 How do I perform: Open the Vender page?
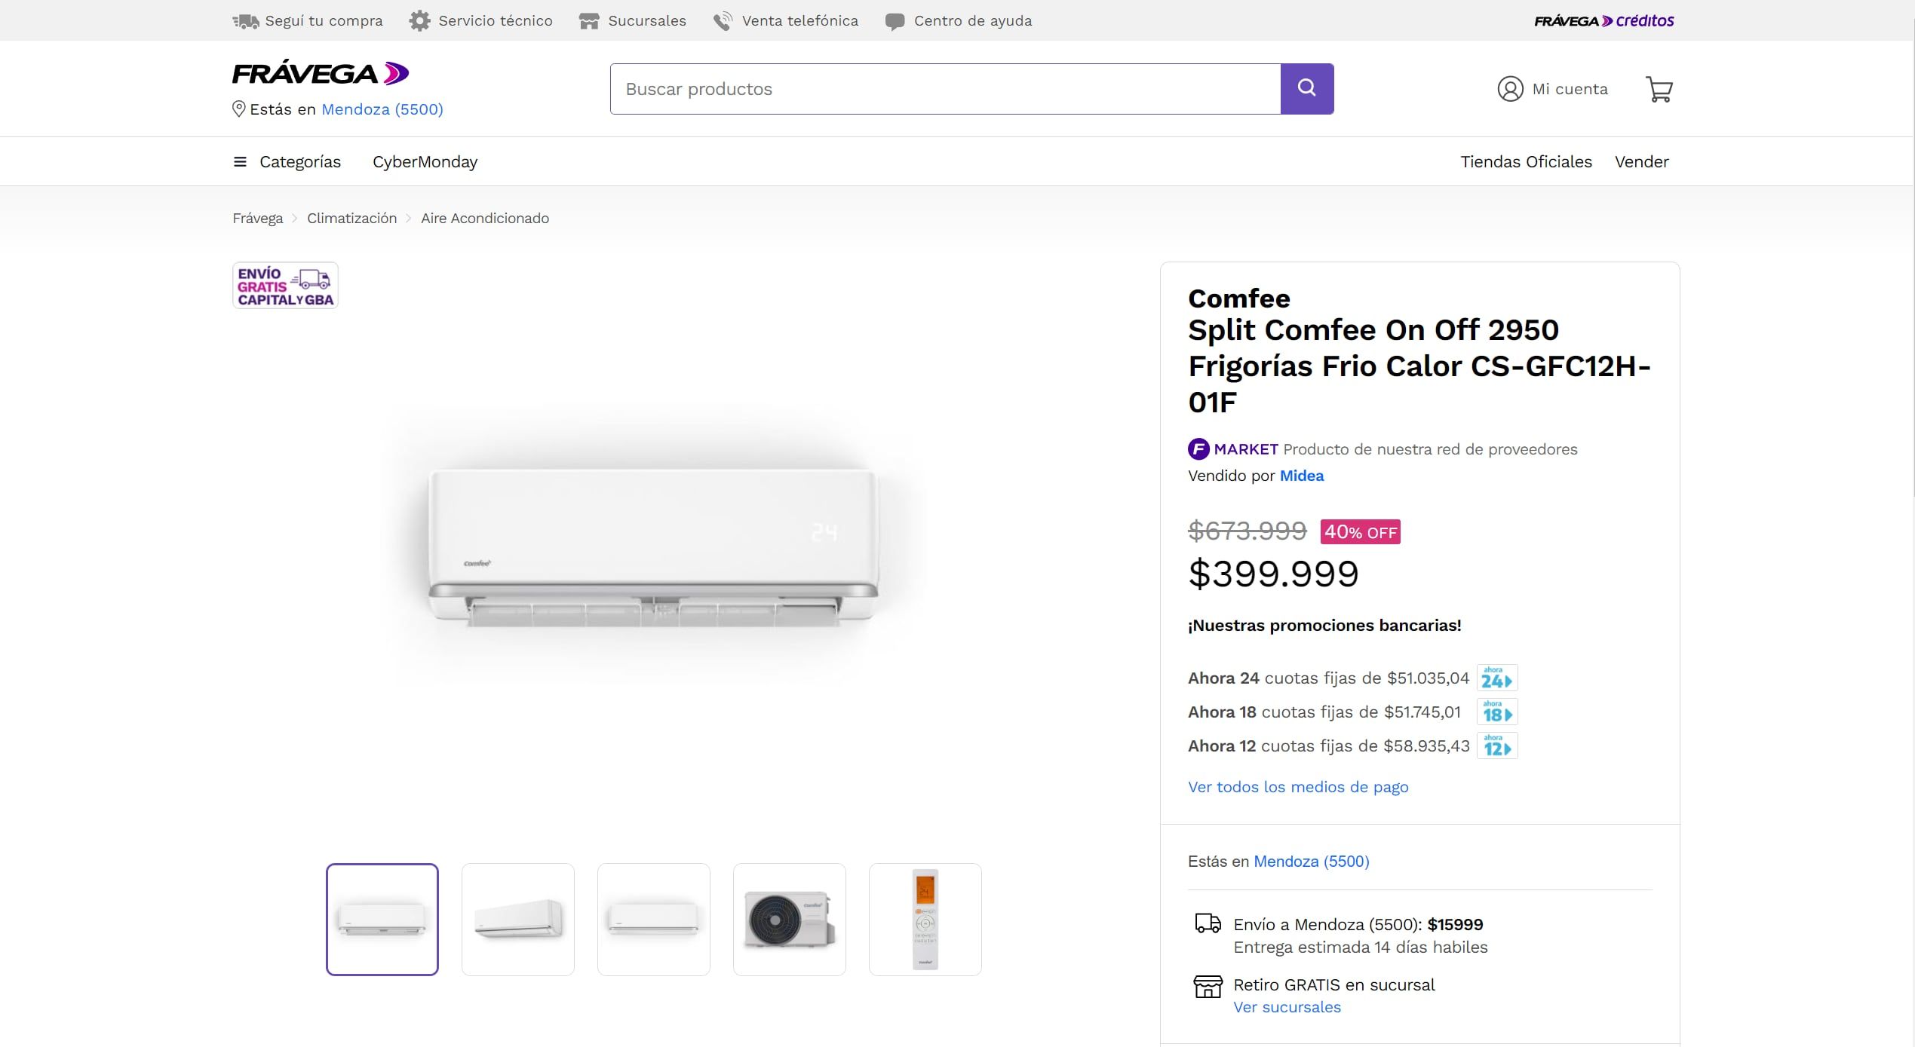tap(1641, 162)
